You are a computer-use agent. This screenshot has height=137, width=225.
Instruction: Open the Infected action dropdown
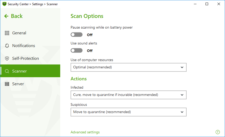pyautogui.click(x=128, y=95)
